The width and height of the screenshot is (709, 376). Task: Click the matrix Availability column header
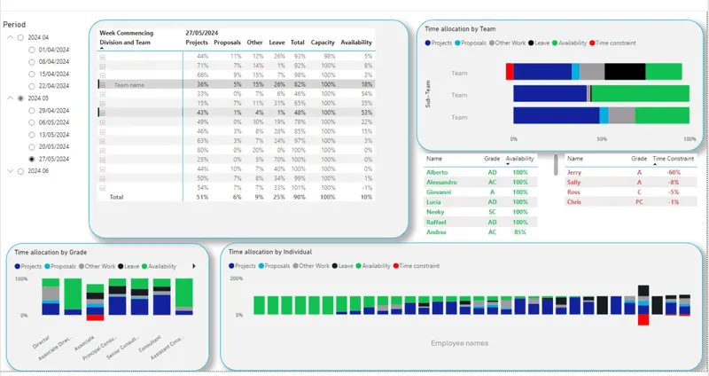tap(356, 43)
